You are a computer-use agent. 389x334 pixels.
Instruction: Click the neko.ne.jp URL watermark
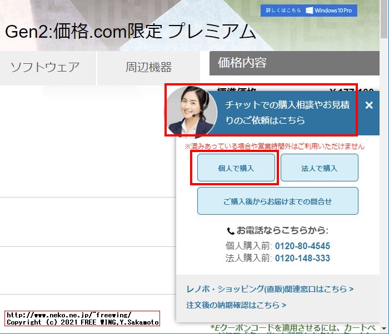pyautogui.click(x=68, y=315)
